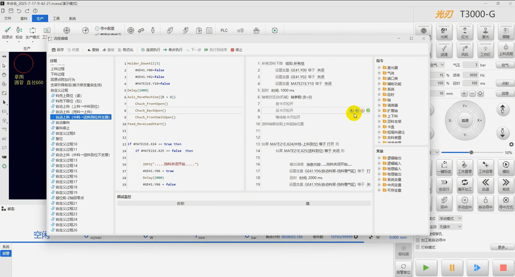The height and width of the screenshot is (277, 515).
Task: Click the green start play button
Action: click(x=426, y=267)
